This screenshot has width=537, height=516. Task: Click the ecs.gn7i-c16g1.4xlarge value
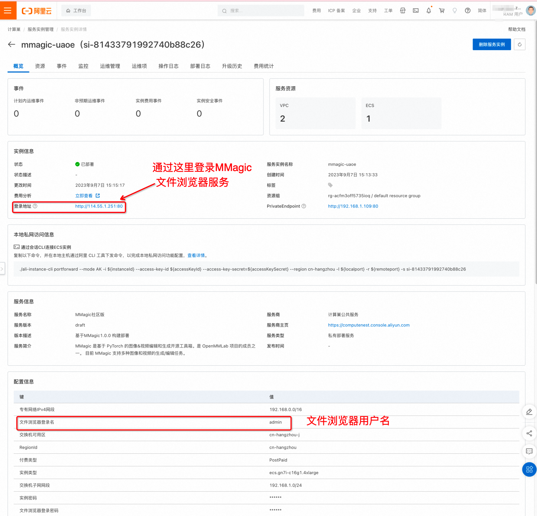coord(294,473)
